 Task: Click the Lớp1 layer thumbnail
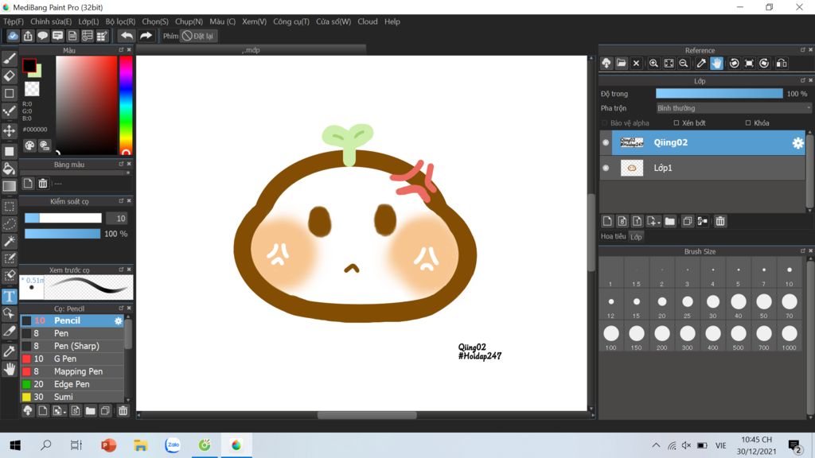[631, 168]
